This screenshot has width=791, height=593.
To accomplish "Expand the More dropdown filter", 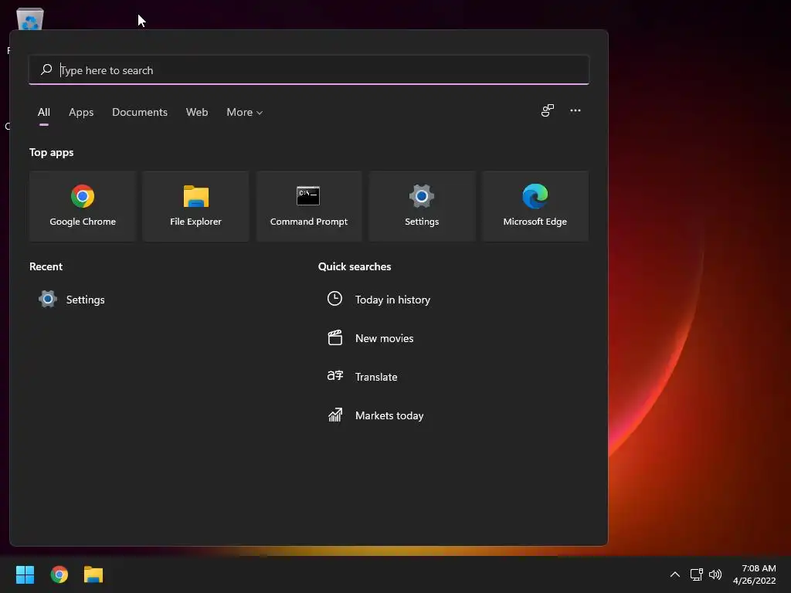I will coord(245,112).
